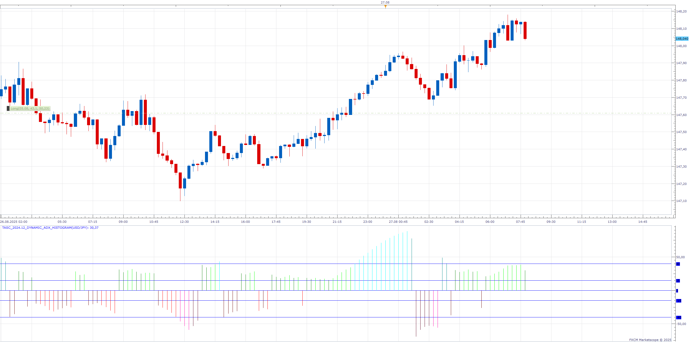Image resolution: width=691 pixels, height=342 pixels.
Task: Click the 06:00 time axis label
Action: click(x=490, y=222)
